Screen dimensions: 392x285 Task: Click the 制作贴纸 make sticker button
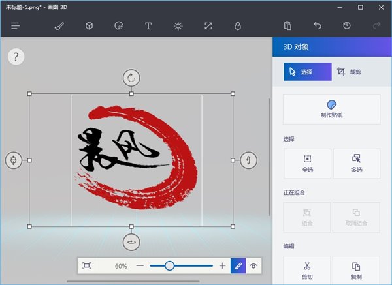pos(331,109)
